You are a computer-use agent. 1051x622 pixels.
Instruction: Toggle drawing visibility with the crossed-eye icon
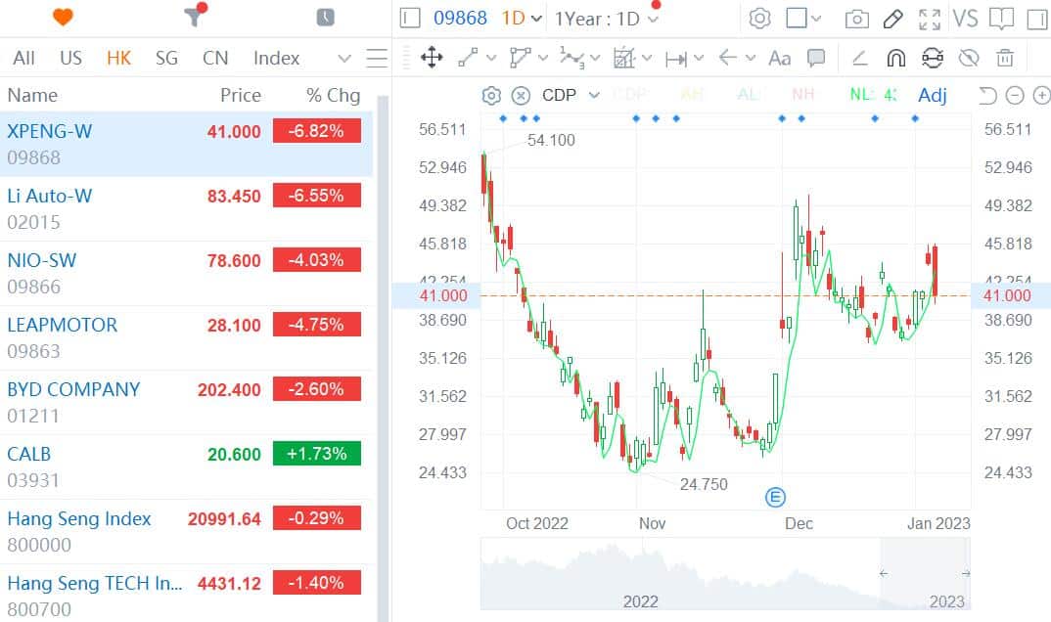tap(969, 59)
